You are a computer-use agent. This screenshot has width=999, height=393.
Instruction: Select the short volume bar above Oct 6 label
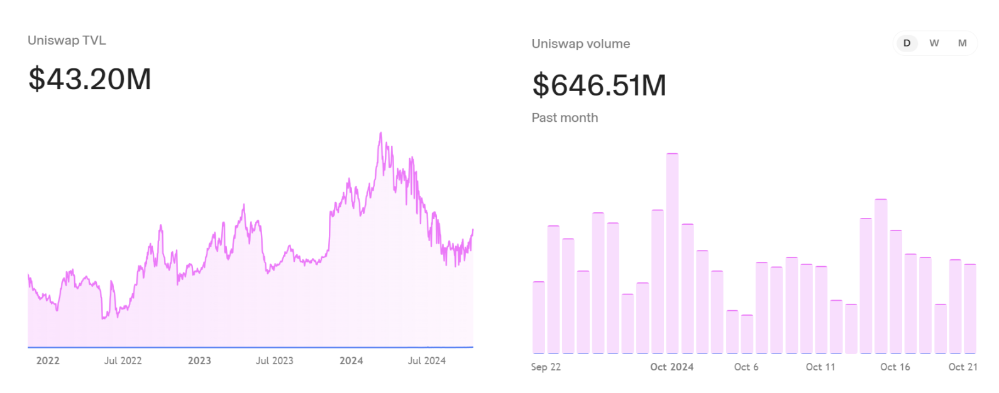tap(747, 335)
